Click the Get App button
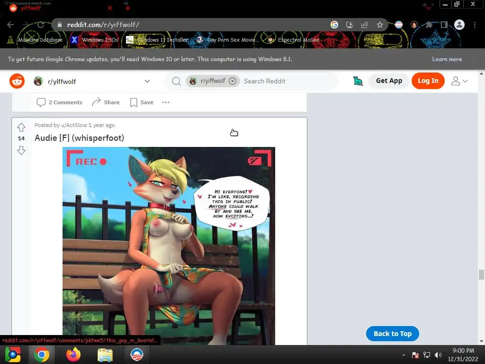 389,81
